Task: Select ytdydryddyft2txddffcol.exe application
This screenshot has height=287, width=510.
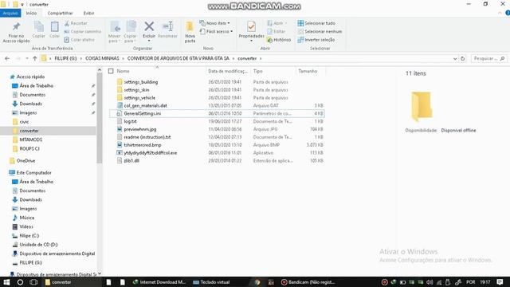Action: (151, 152)
